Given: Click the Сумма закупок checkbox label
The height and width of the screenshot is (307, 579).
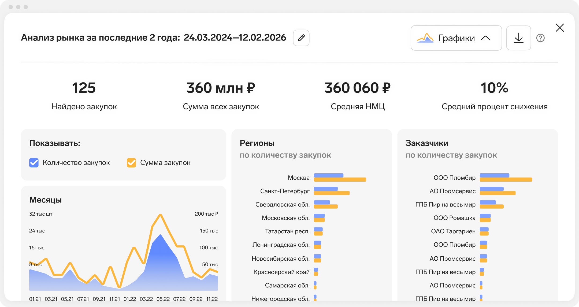Looking at the screenshot, I should pos(165,163).
